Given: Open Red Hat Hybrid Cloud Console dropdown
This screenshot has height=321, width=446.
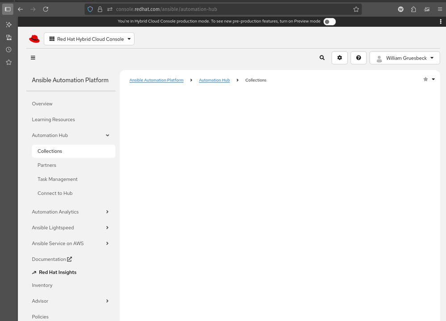Looking at the screenshot, I should pyautogui.click(x=89, y=39).
